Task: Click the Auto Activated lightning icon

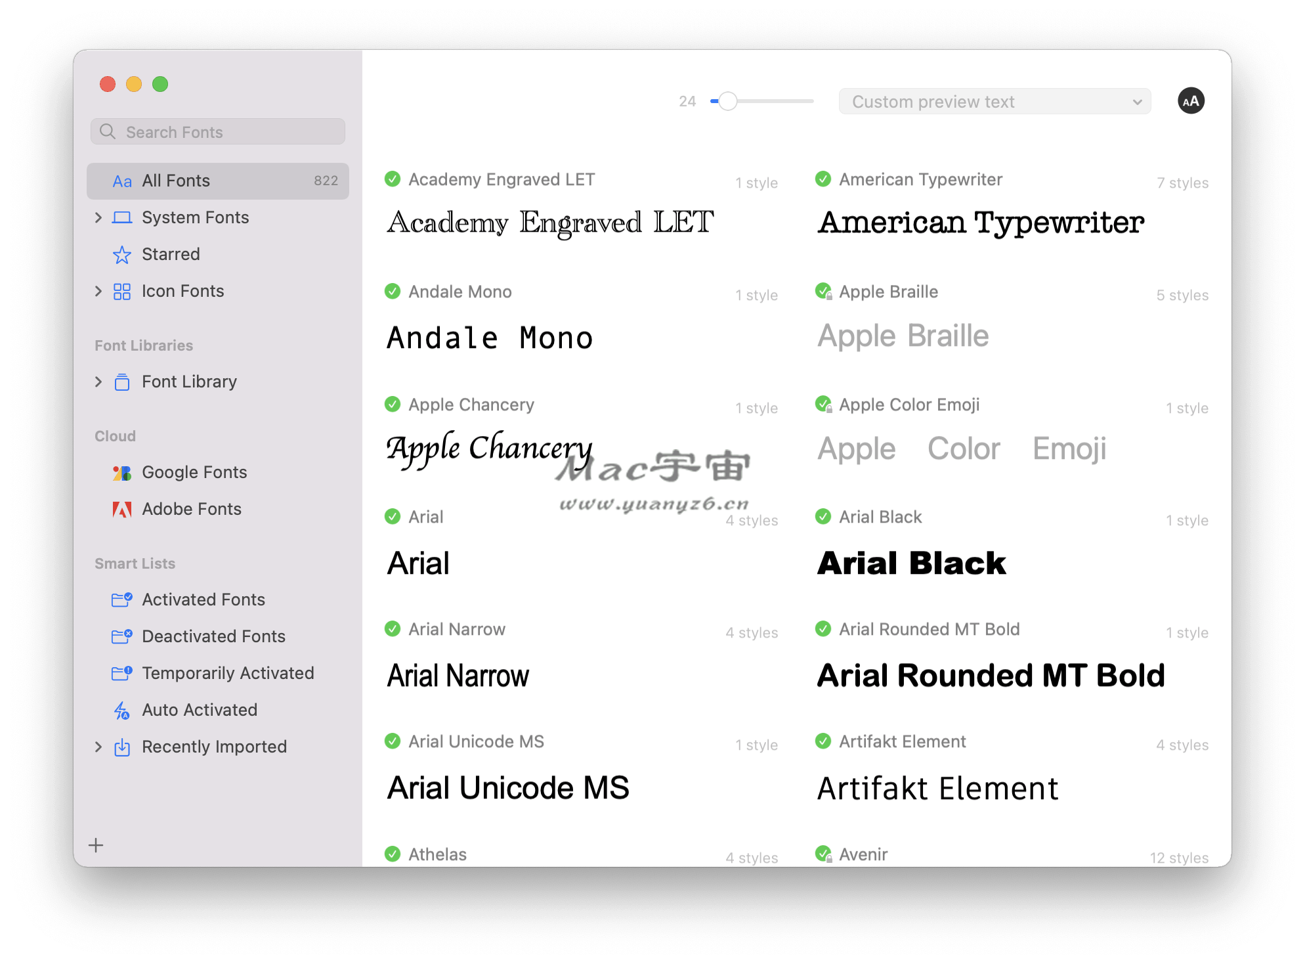Action: (122, 711)
